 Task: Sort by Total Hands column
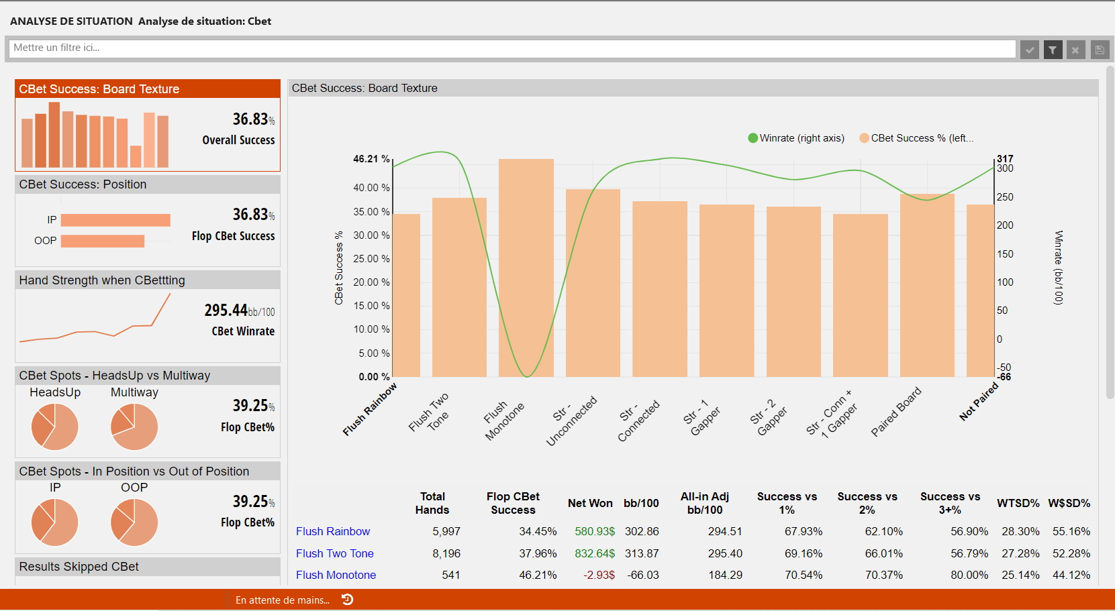pos(432,503)
